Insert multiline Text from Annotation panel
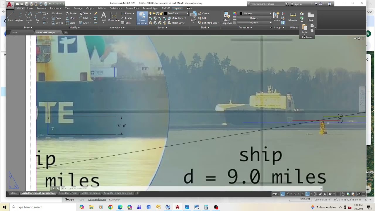 (104, 17)
